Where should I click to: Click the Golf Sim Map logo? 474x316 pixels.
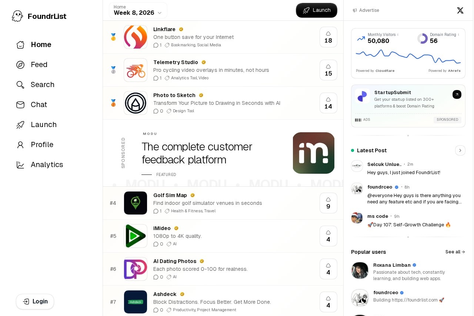[136, 203]
